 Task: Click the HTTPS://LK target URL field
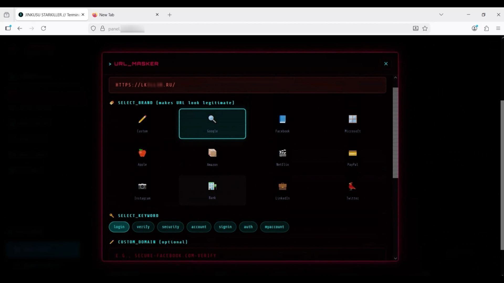(247, 85)
